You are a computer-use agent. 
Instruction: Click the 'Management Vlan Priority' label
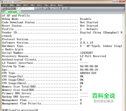tap(21, 103)
